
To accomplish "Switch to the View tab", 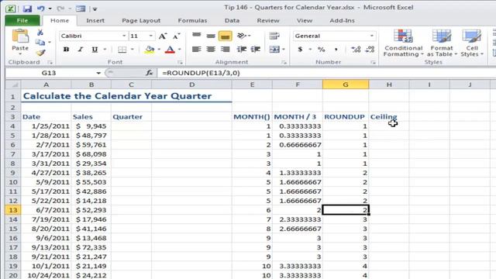I will (305, 21).
